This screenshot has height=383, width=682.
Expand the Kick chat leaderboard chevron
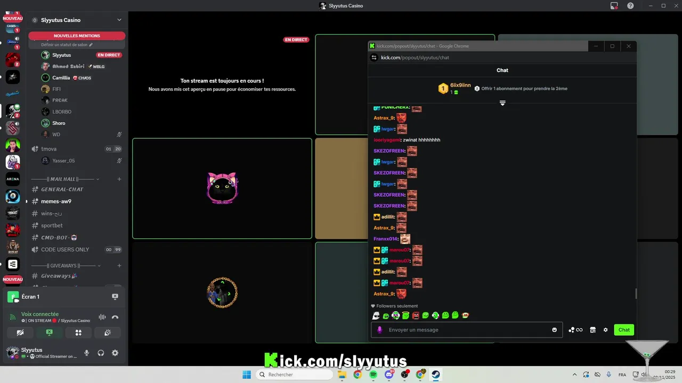[x=502, y=103]
